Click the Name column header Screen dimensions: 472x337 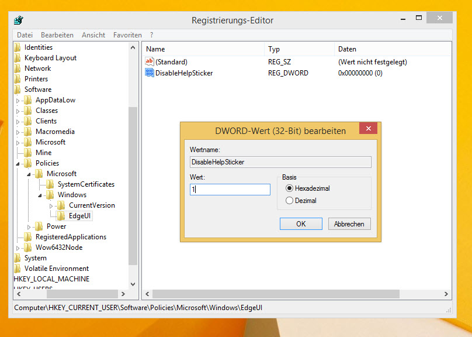point(204,49)
